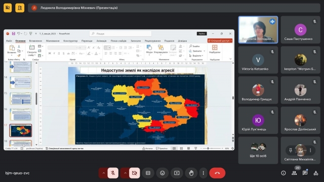Click the red leave call button

(x=217, y=173)
